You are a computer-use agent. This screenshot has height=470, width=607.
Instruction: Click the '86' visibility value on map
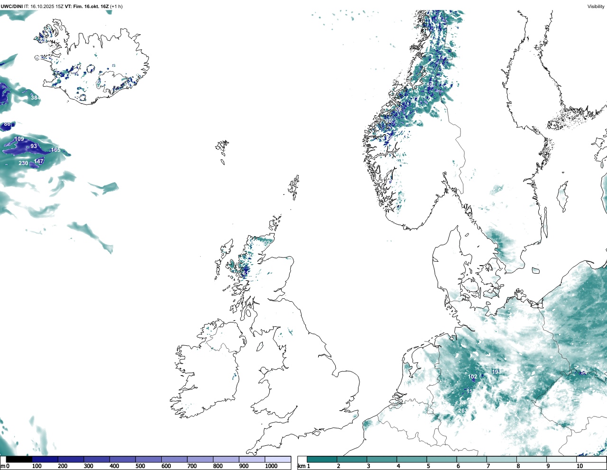pos(7,124)
